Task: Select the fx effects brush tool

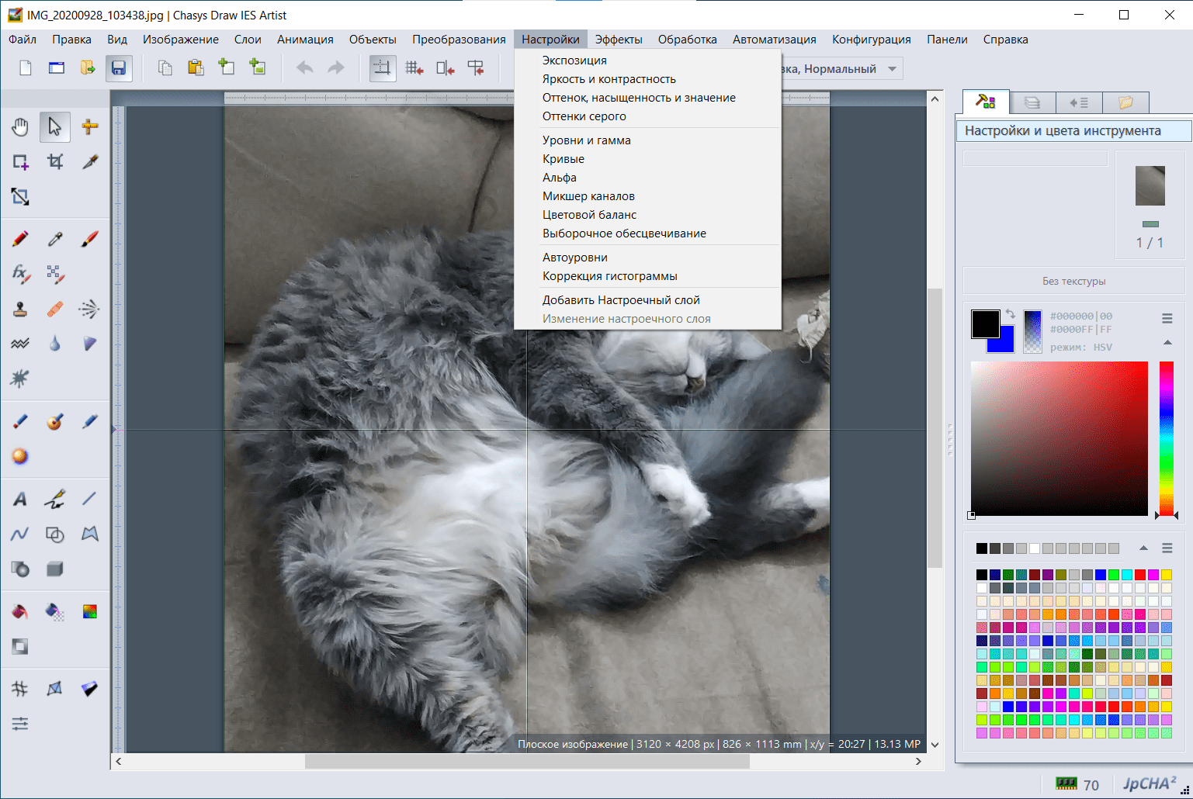Action: [20, 274]
